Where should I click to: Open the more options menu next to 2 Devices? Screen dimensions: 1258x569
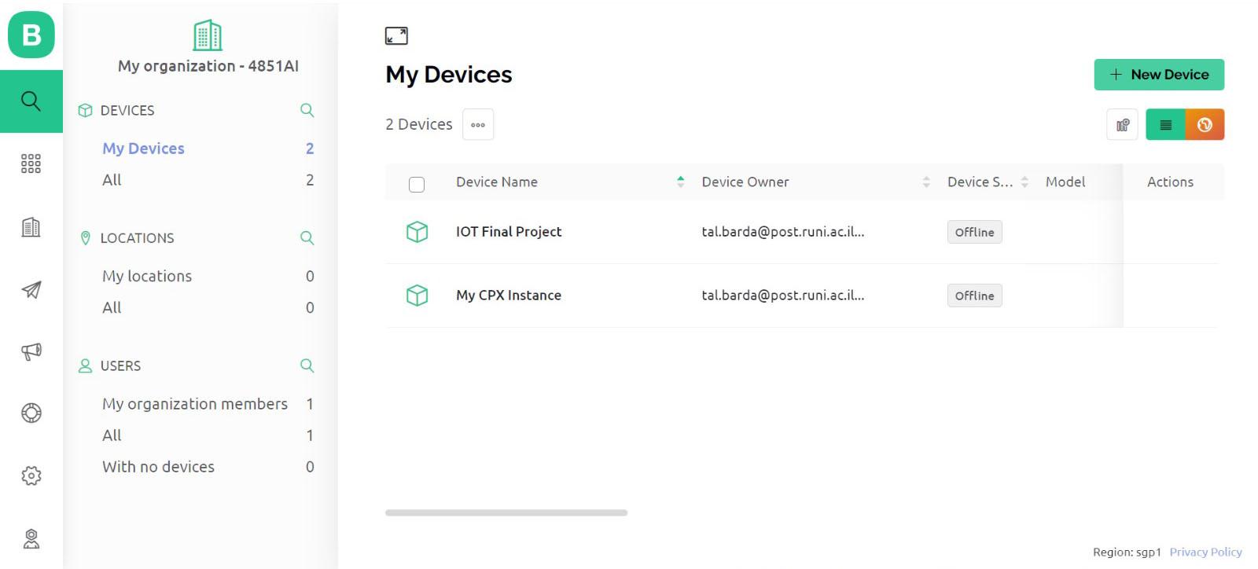[478, 124]
